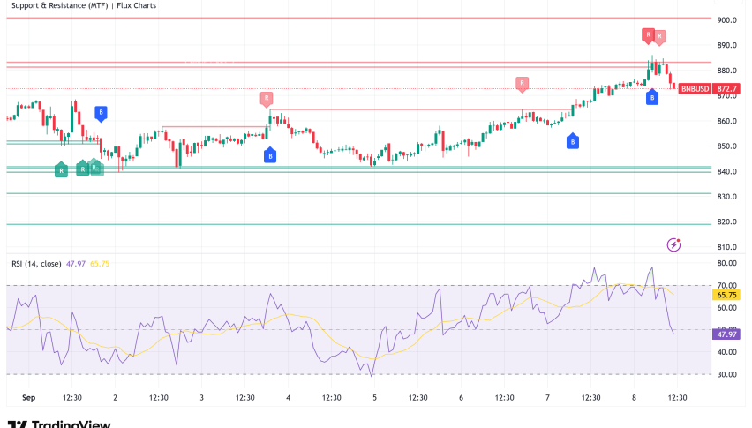Select the blue B marker after date 7

click(572, 141)
